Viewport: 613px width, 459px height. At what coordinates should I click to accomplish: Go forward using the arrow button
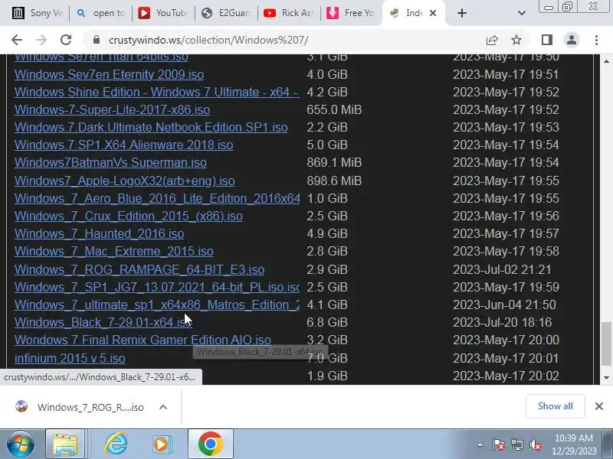coord(41,40)
